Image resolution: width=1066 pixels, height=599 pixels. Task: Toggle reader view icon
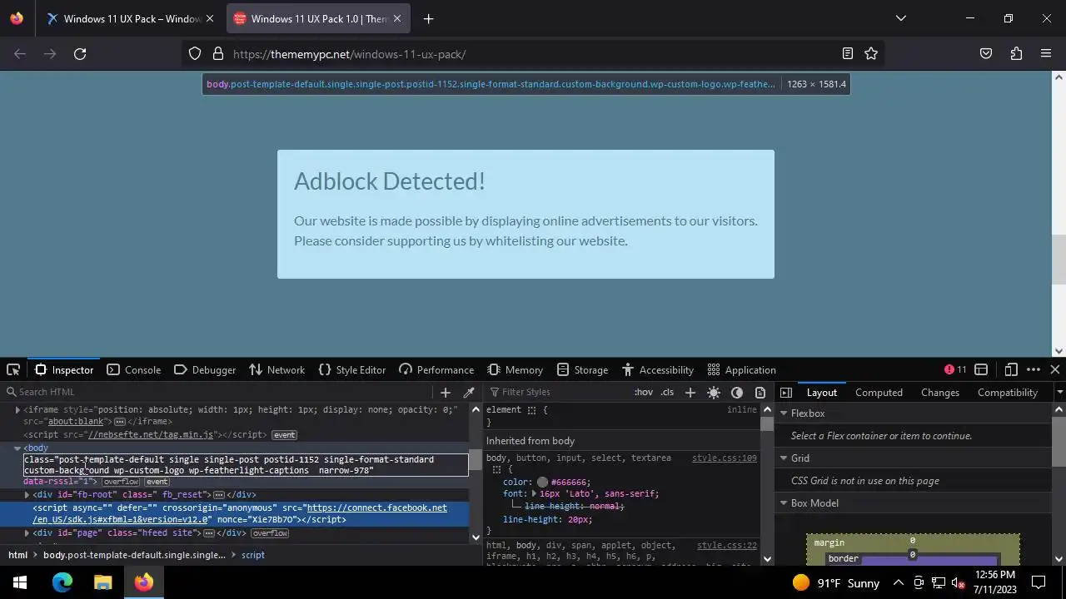click(x=848, y=54)
